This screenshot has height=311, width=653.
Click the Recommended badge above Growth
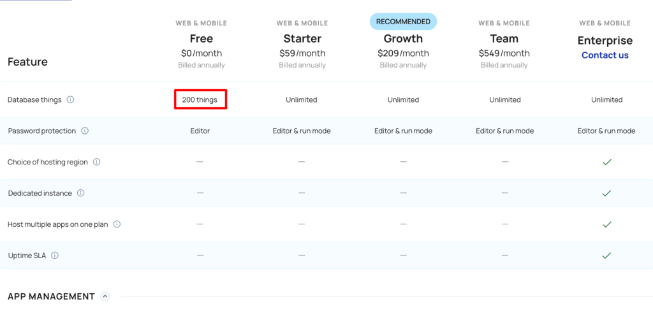pos(403,22)
